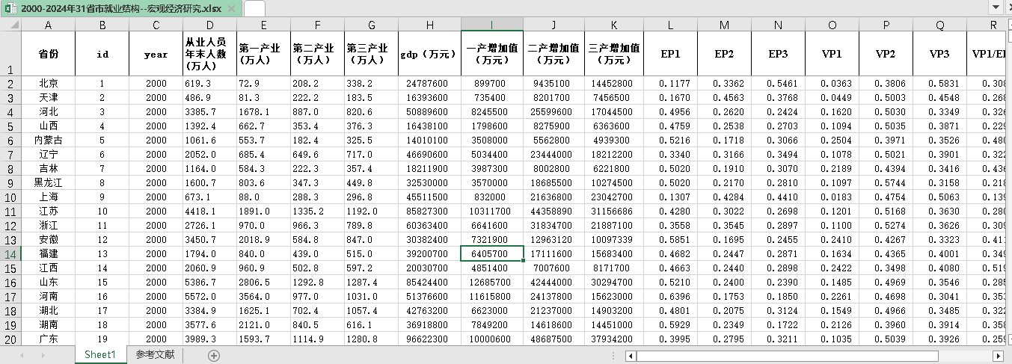Select column L header
The width and height of the screenshot is (1012, 364).
point(670,25)
